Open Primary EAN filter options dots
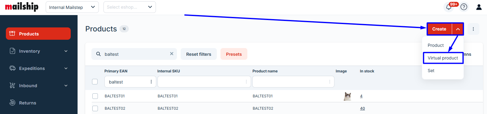 (x=151, y=82)
